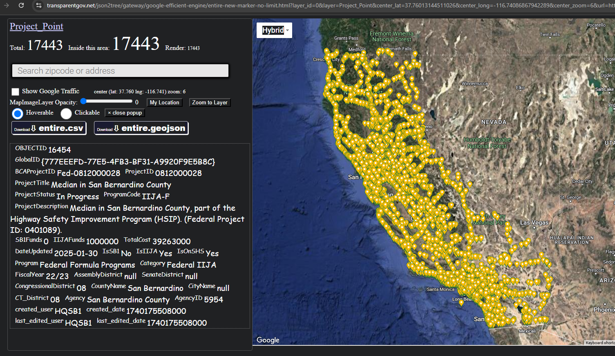The image size is (615, 356).
Task: Click the Mexicali map label
Action: [527, 331]
